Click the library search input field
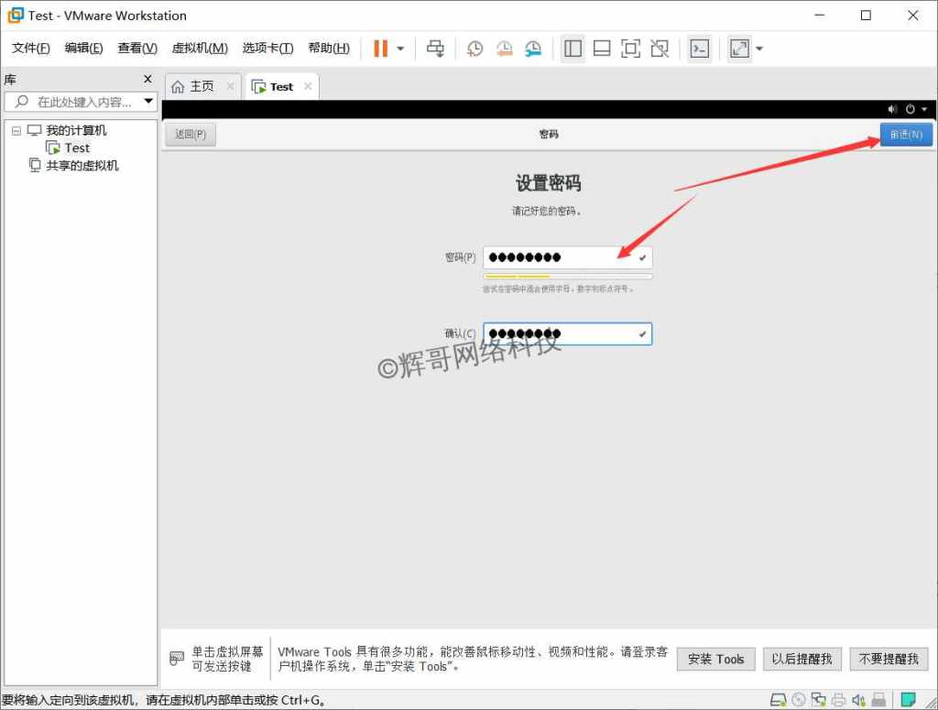938x710 pixels. (x=81, y=102)
